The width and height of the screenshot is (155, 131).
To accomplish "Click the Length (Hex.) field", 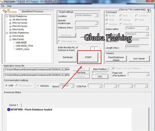I will coord(137,47).
